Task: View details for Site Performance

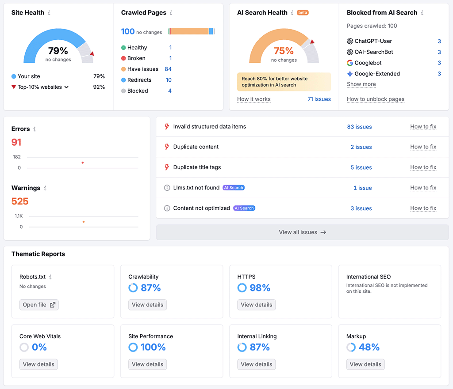Action: [x=147, y=364]
